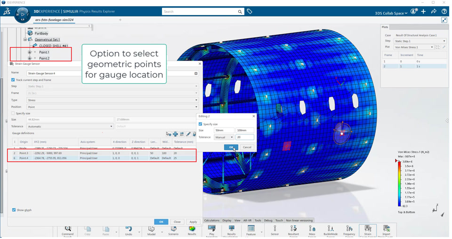Image resolution: width=452 pixels, height=239 pixels.
Task: Expand the Point.1 tree node
Action: click(29, 52)
